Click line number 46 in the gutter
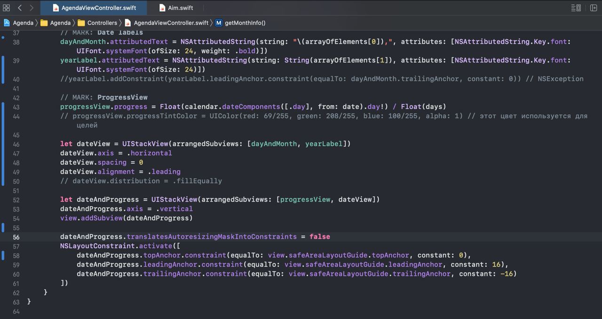This screenshot has width=602, height=319. pos(16,144)
